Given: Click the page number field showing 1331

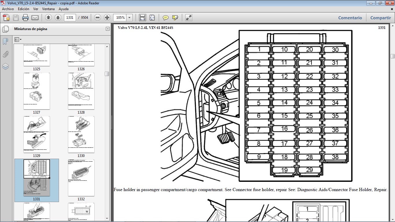Looking at the screenshot, I should pos(70,18).
